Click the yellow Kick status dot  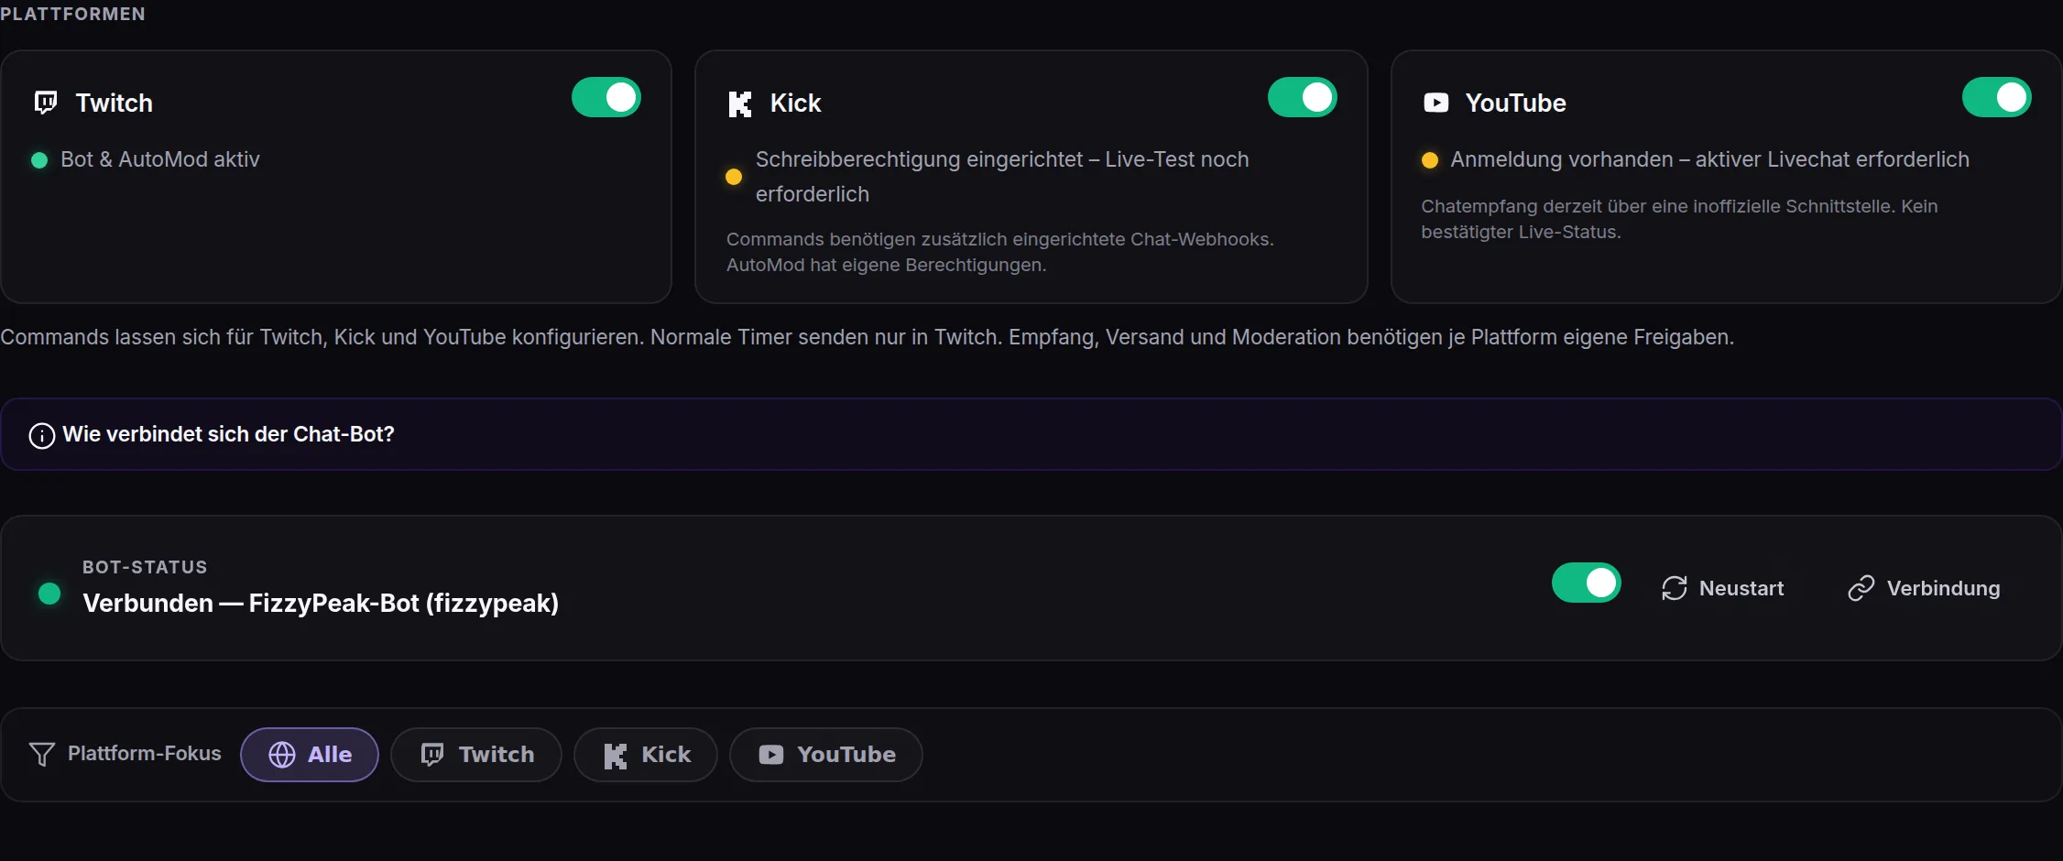point(734,177)
